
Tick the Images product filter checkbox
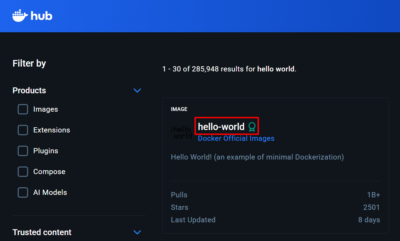(x=23, y=109)
